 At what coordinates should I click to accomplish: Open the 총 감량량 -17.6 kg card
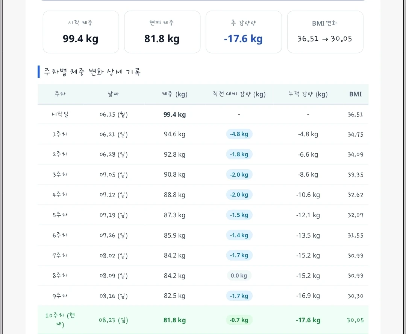click(x=244, y=32)
